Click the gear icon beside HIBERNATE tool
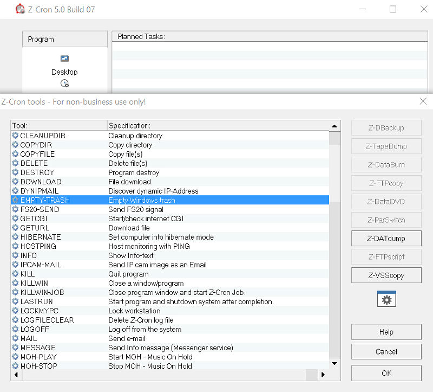This screenshot has height=392, width=433. [x=15, y=237]
